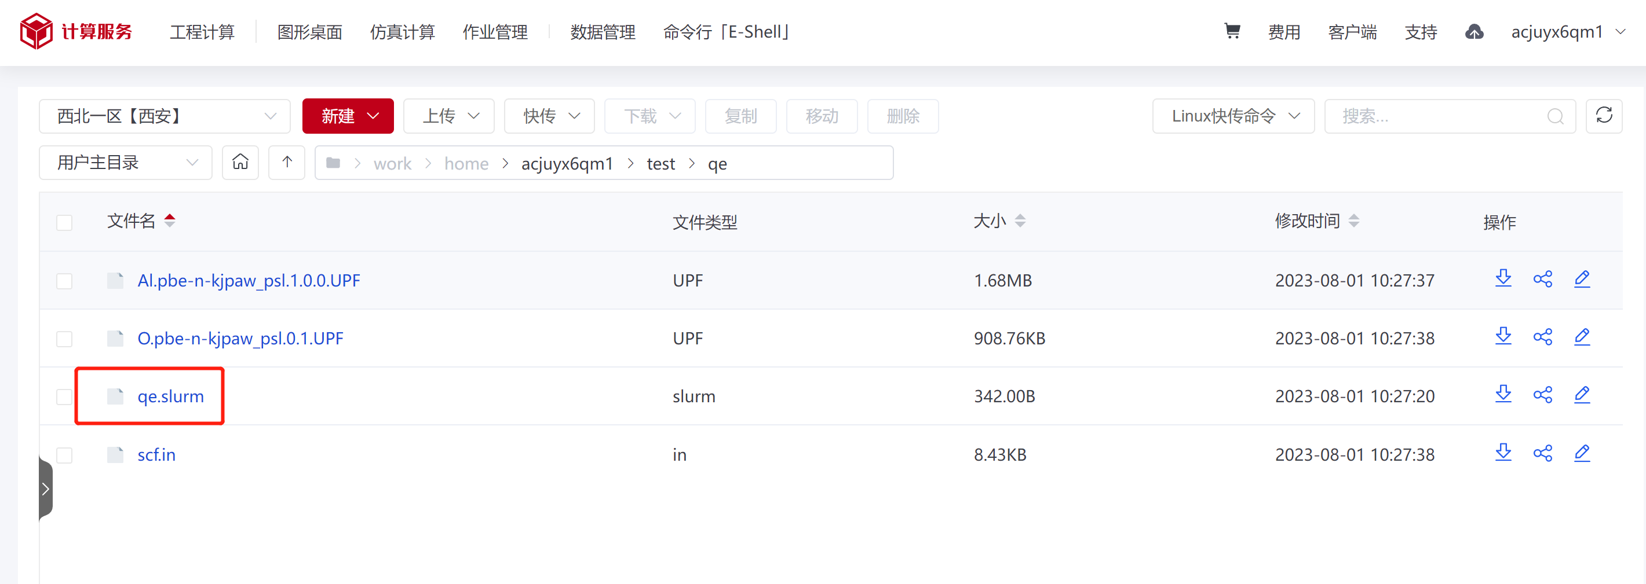
Task: Share the qe.slurm file
Action: [1542, 394]
